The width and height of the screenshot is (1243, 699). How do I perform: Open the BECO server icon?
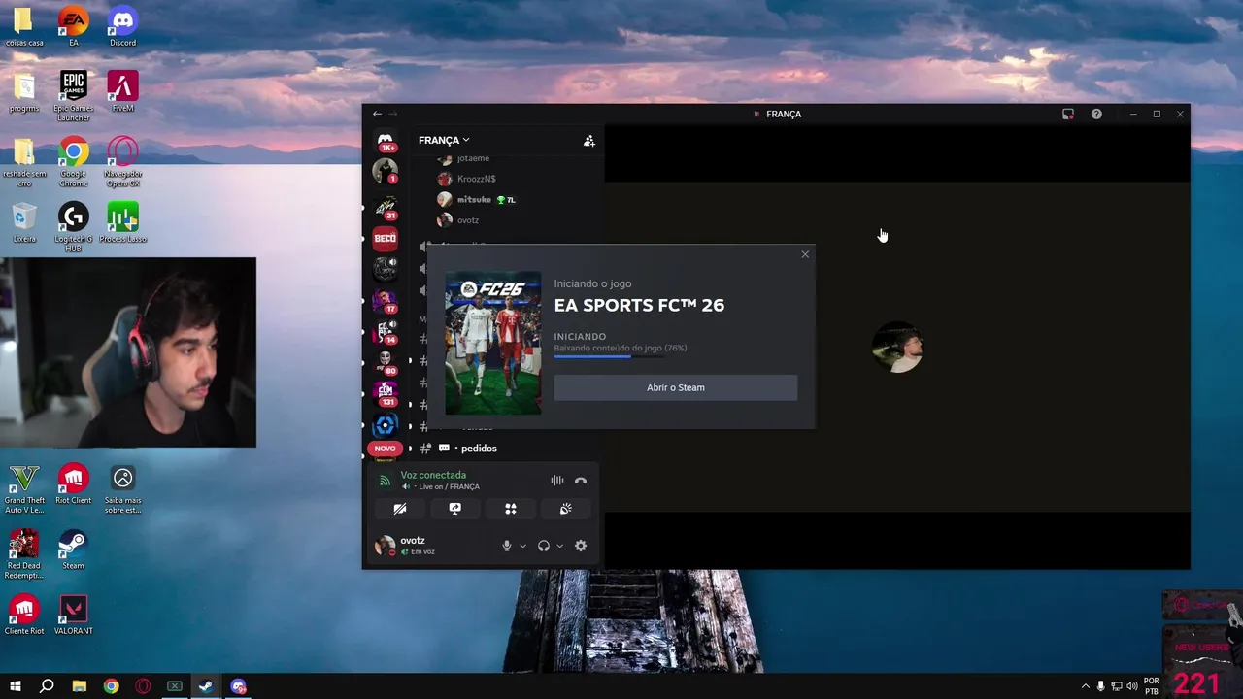click(x=386, y=238)
